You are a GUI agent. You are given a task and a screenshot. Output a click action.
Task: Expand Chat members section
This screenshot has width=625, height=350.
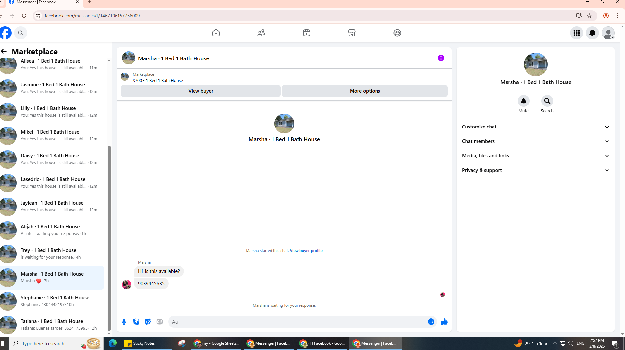(535, 141)
